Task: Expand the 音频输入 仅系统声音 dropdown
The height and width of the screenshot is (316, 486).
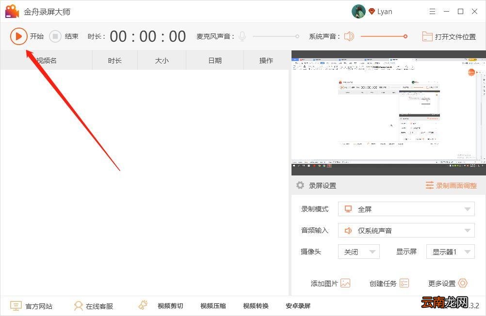Action: coord(406,230)
